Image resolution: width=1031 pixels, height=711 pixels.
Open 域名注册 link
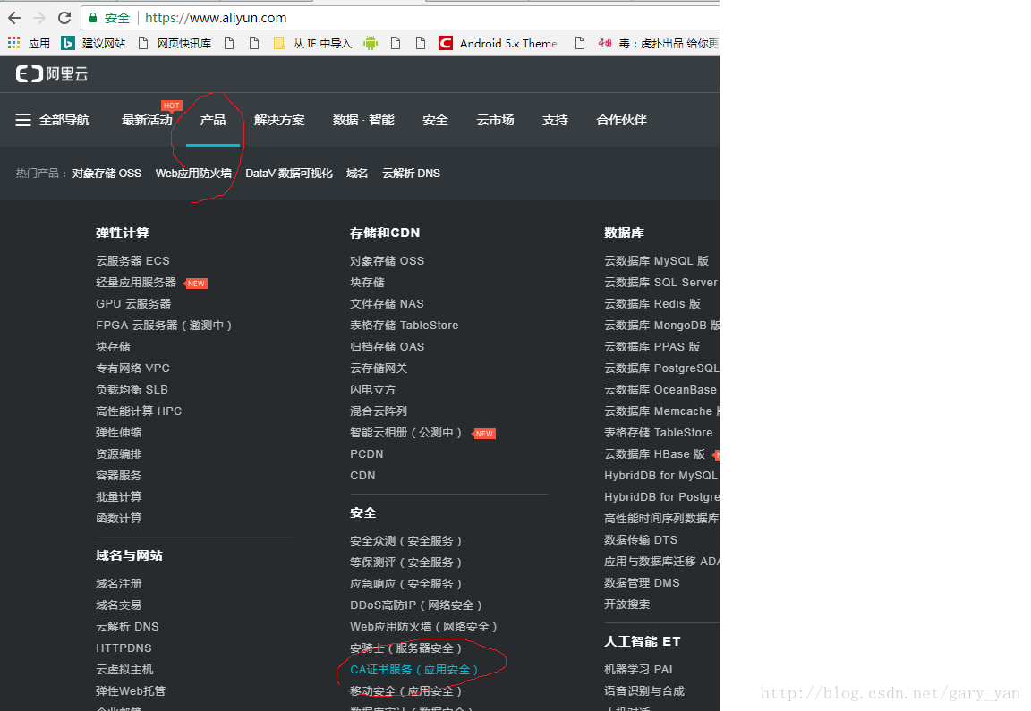119,583
